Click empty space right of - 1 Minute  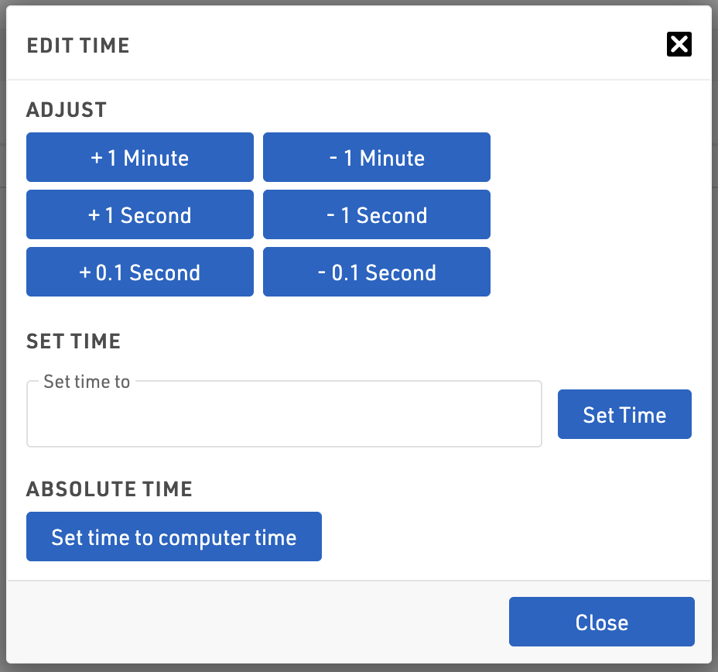pos(596,158)
